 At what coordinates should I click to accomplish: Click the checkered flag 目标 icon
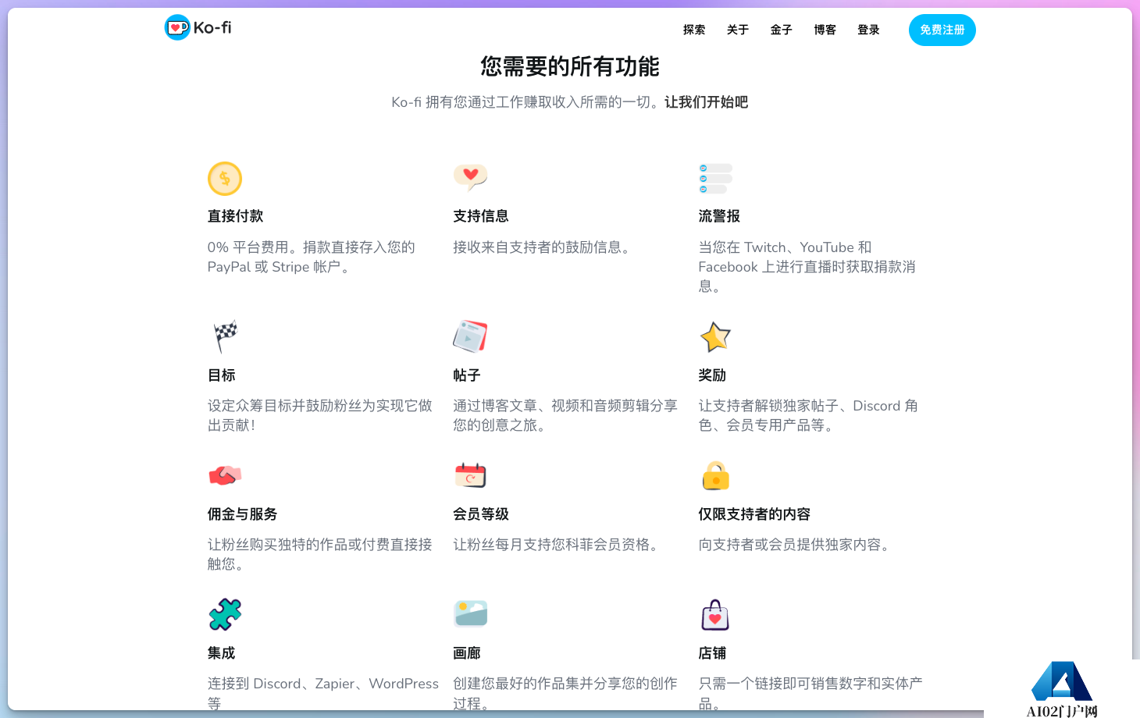226,336
